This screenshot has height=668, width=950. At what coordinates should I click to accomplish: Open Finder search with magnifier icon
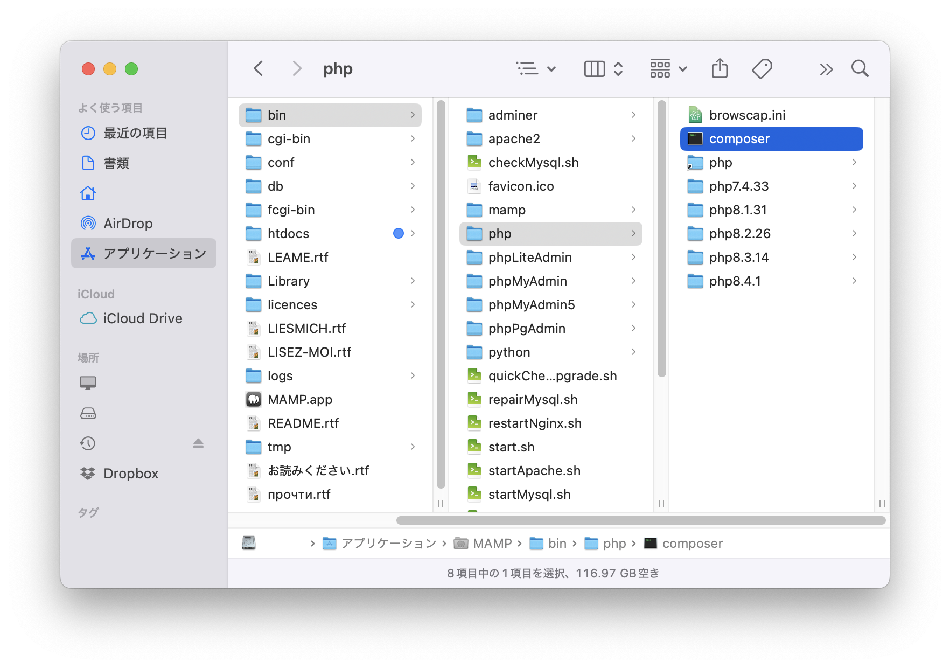coord(860,68)
